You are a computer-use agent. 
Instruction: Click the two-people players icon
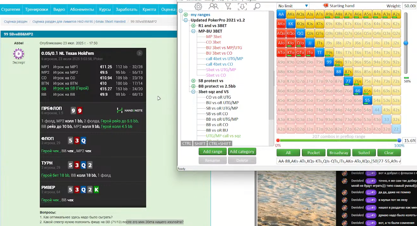click(x=213, y=6)
